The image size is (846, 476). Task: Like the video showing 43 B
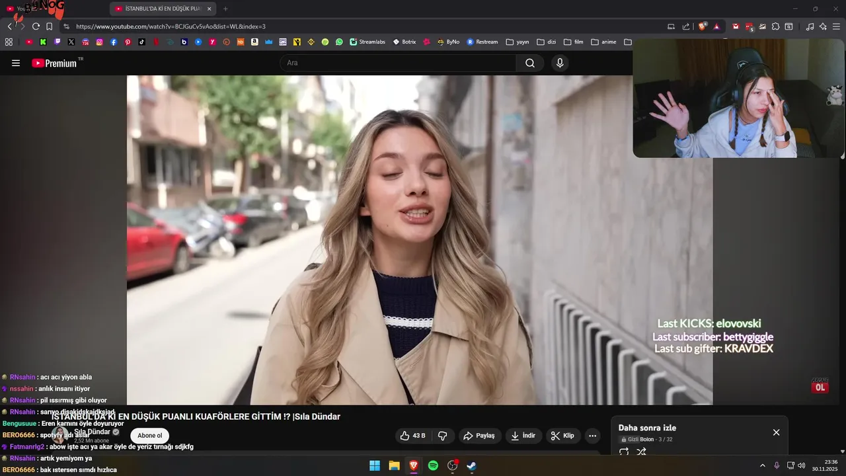click(413, 436)
